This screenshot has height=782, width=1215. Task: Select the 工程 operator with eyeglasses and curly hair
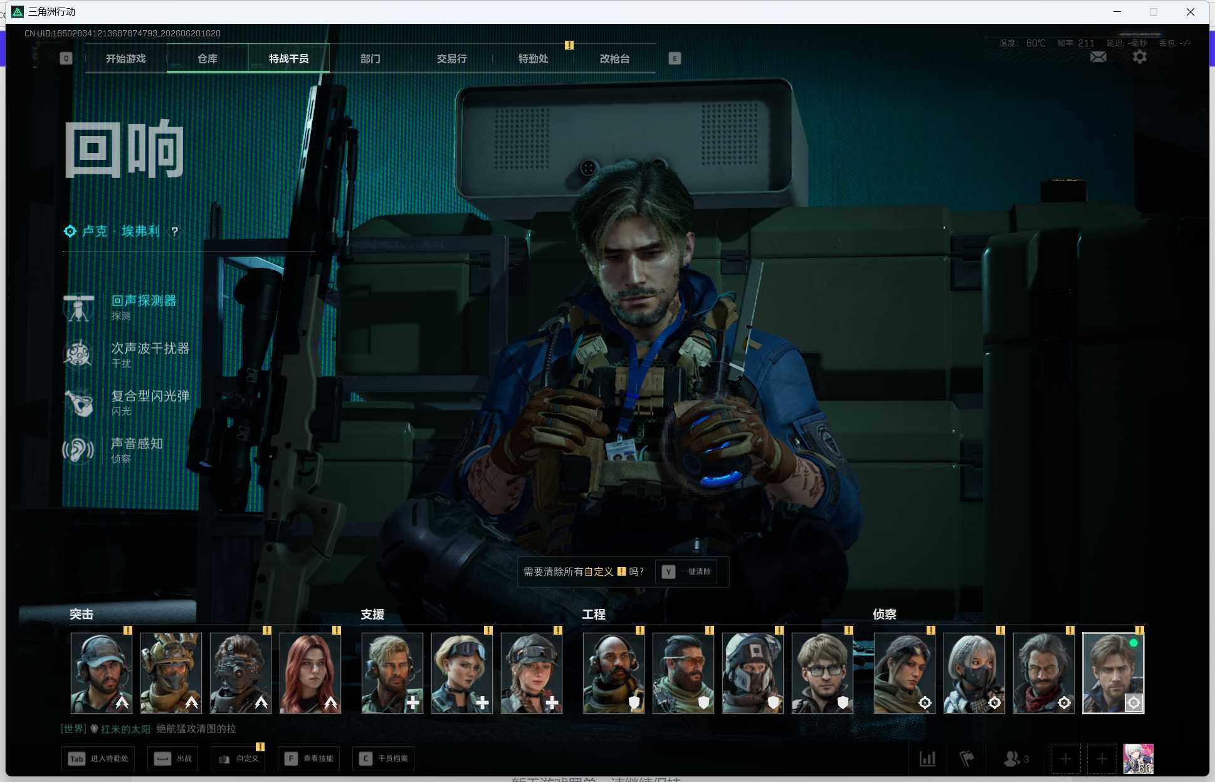(823, 673)
